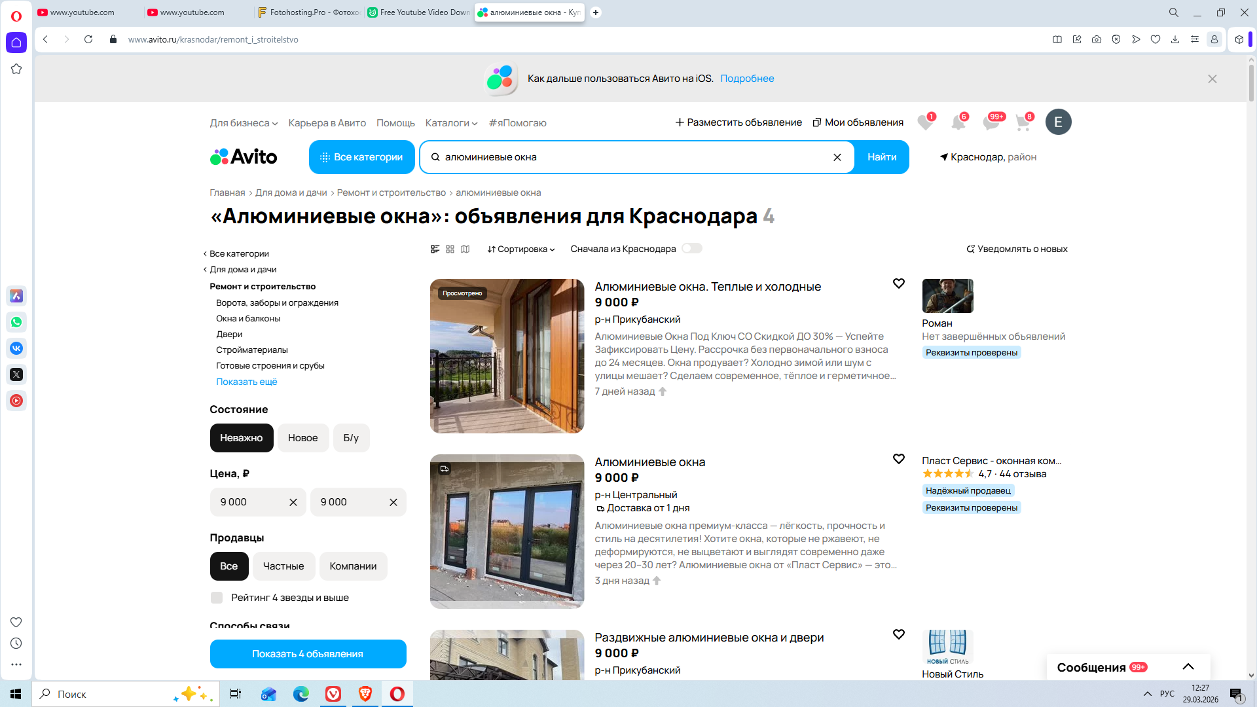
Task: Toggle 'Сначала из Краснодара' switch
Action: point(691,248)
